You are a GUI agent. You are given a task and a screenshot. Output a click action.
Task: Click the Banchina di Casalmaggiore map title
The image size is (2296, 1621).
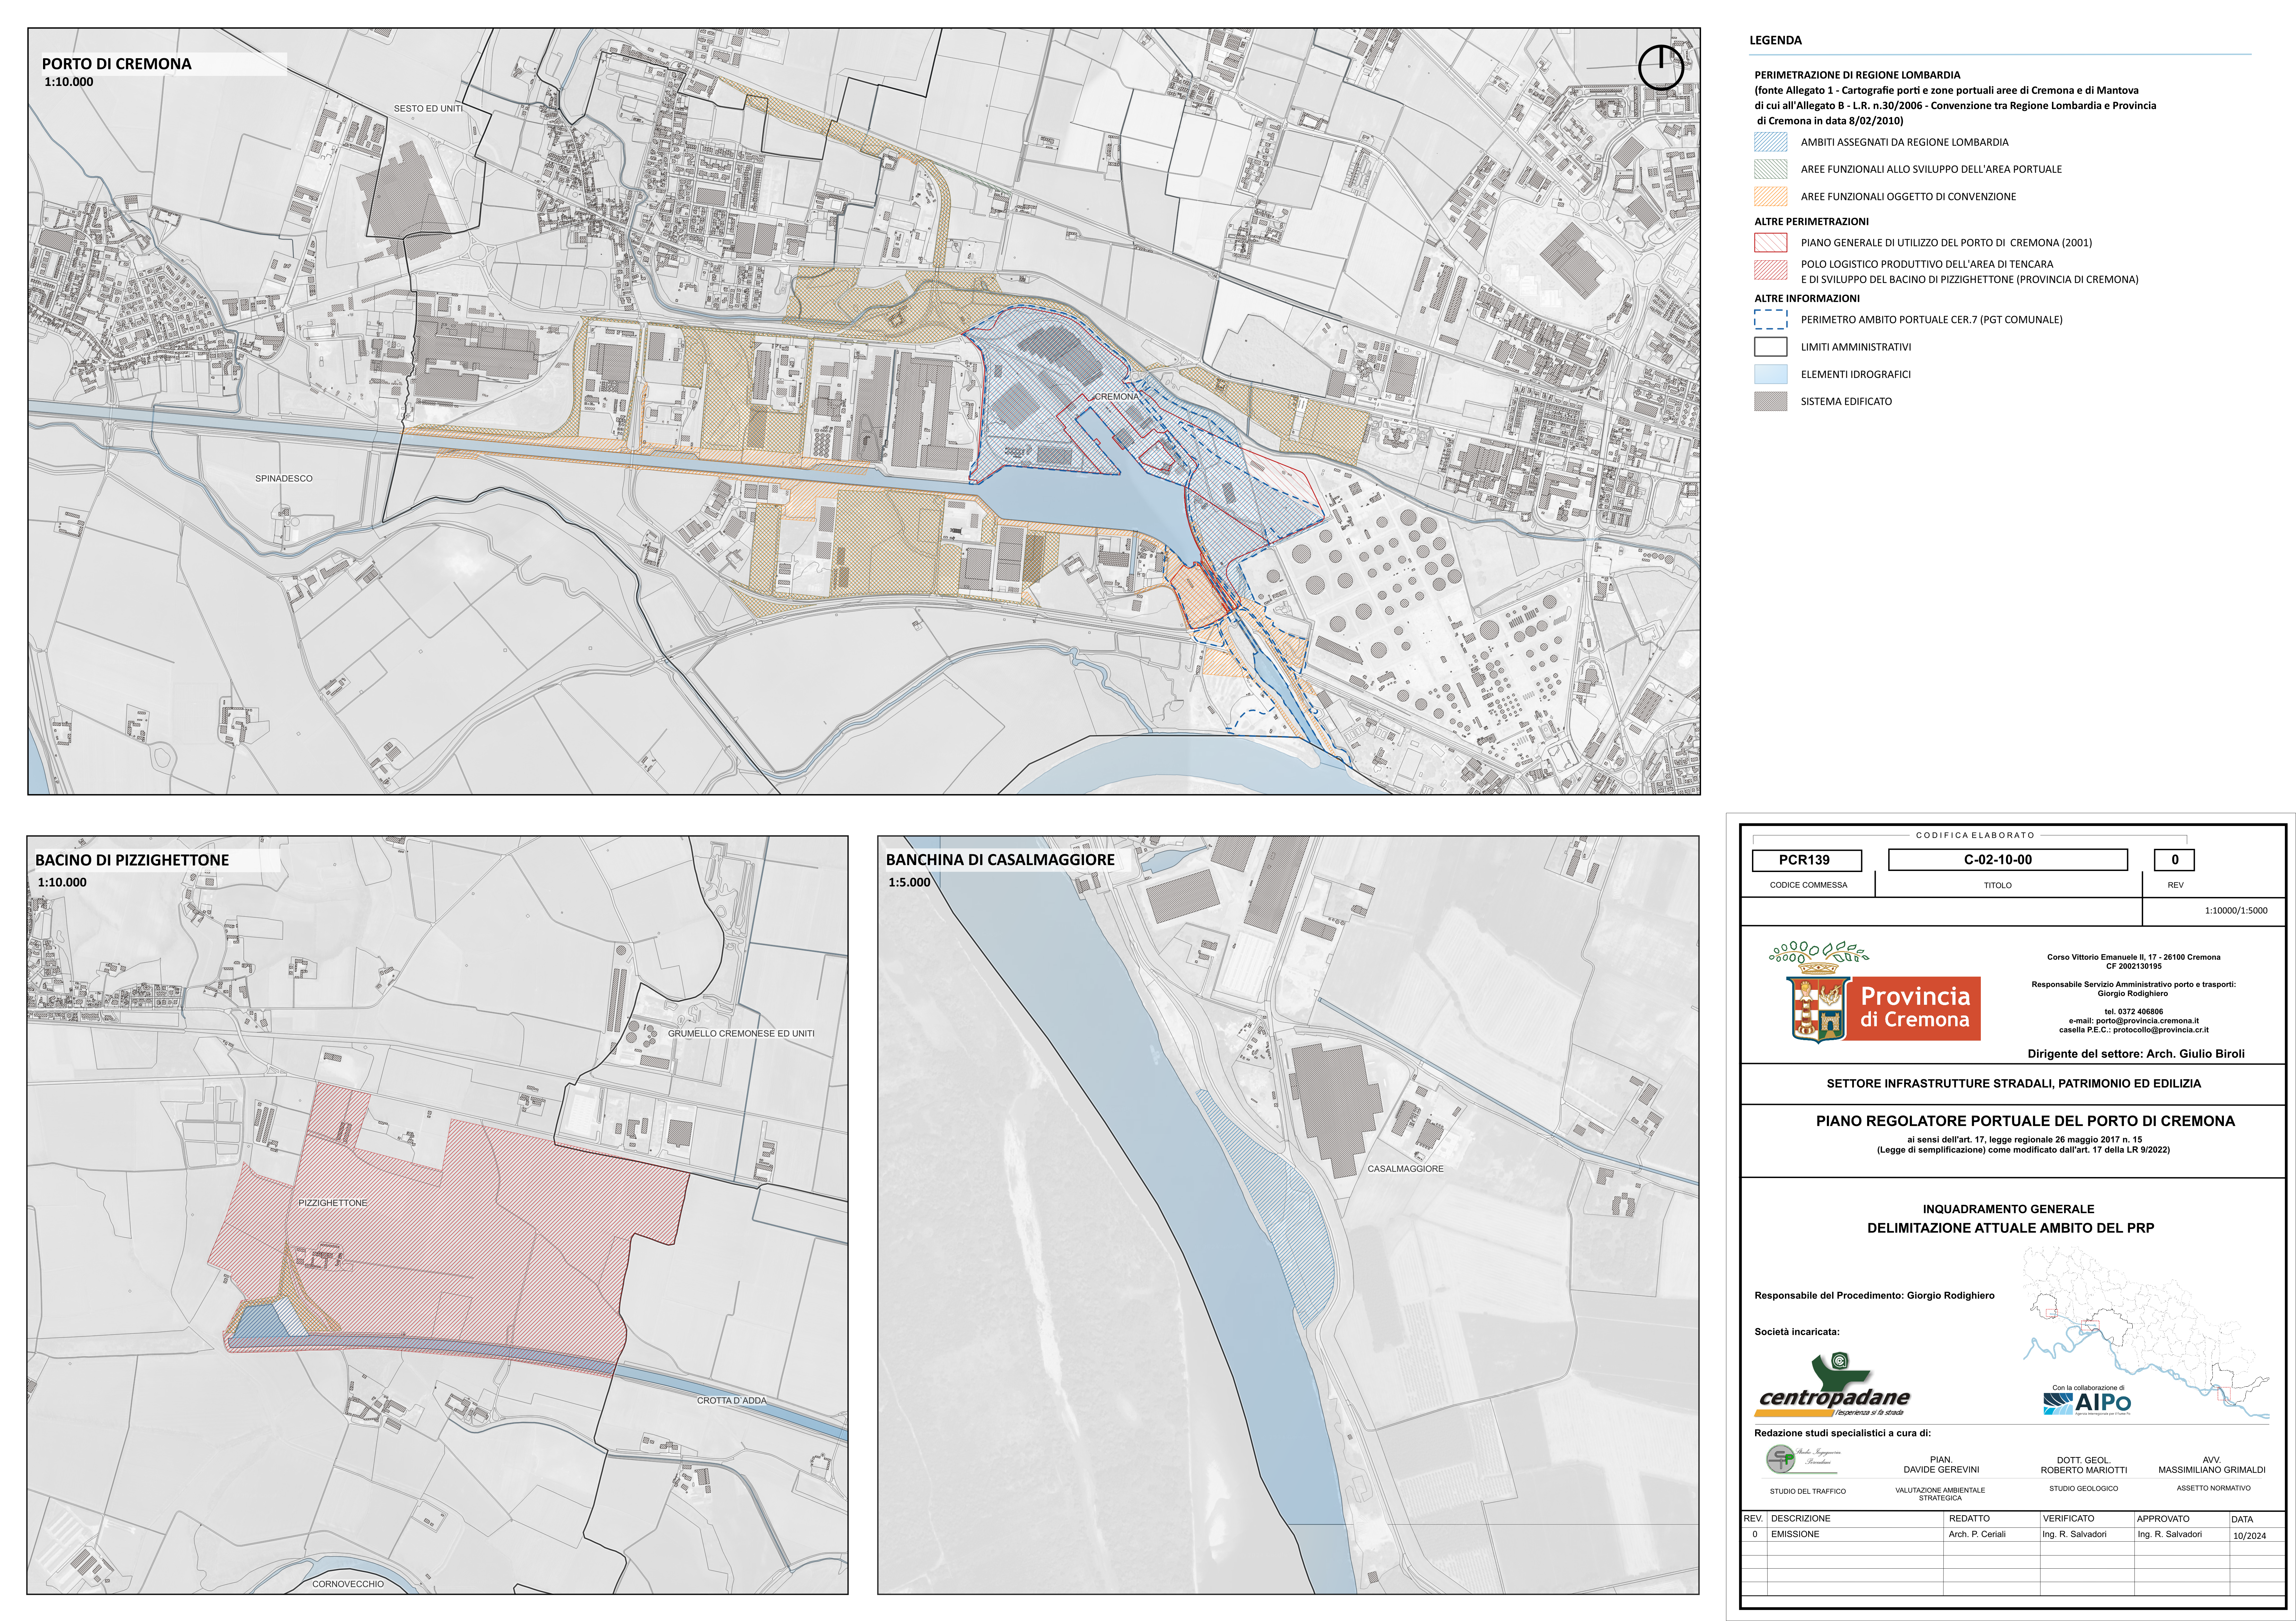[1000, 860]
